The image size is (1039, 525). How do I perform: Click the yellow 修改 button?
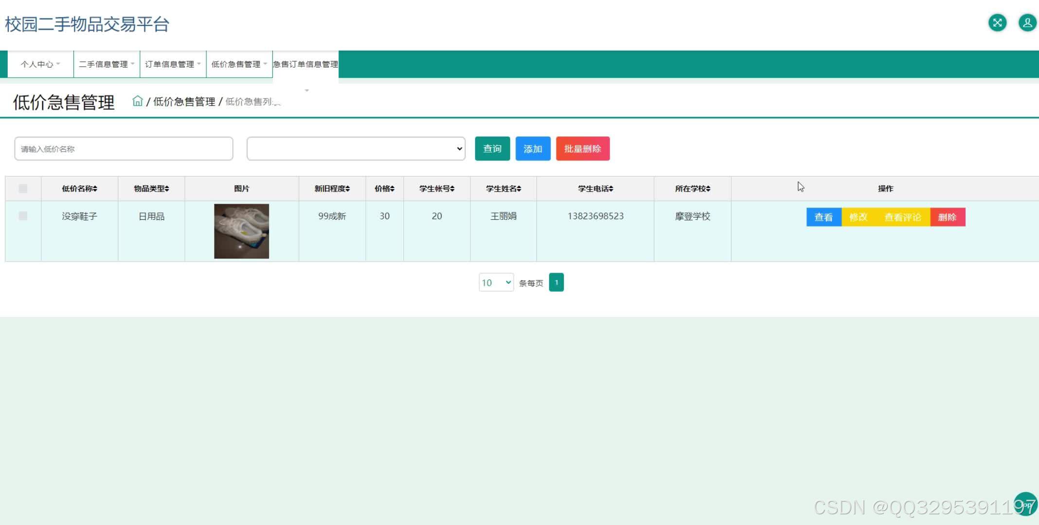coord(859,217)
